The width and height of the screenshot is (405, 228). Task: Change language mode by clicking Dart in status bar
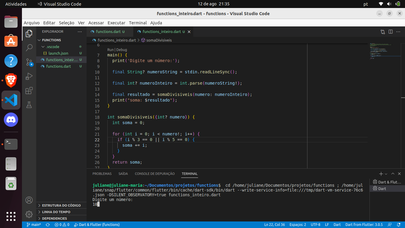[337, 225]
